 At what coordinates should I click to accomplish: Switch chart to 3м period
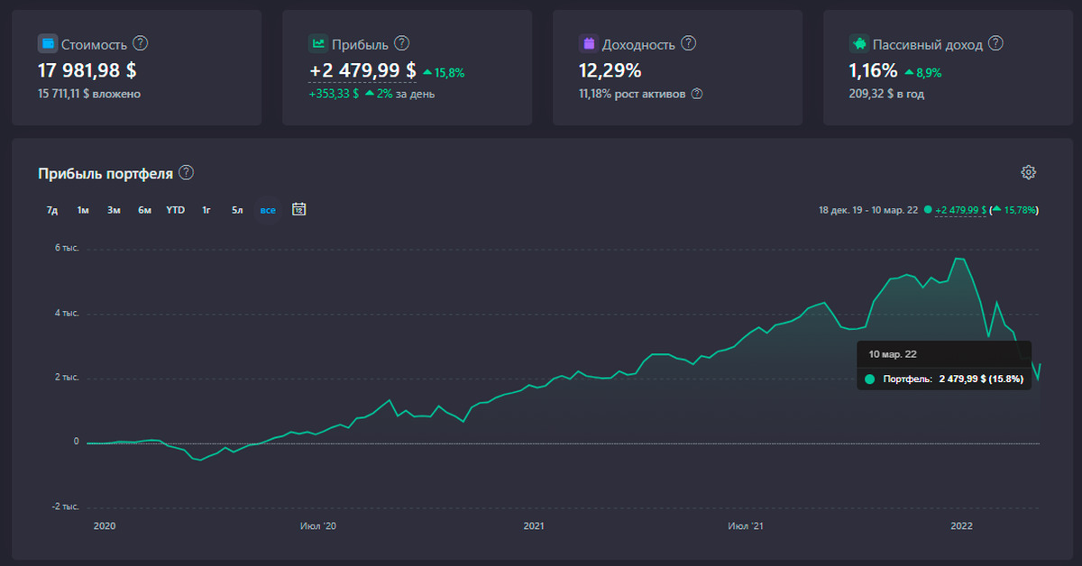114,210
